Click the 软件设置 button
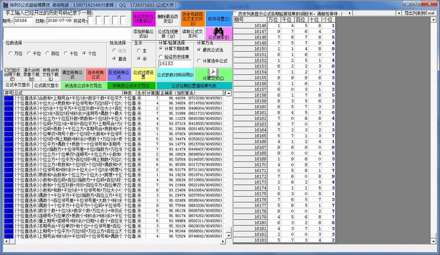 218,19
